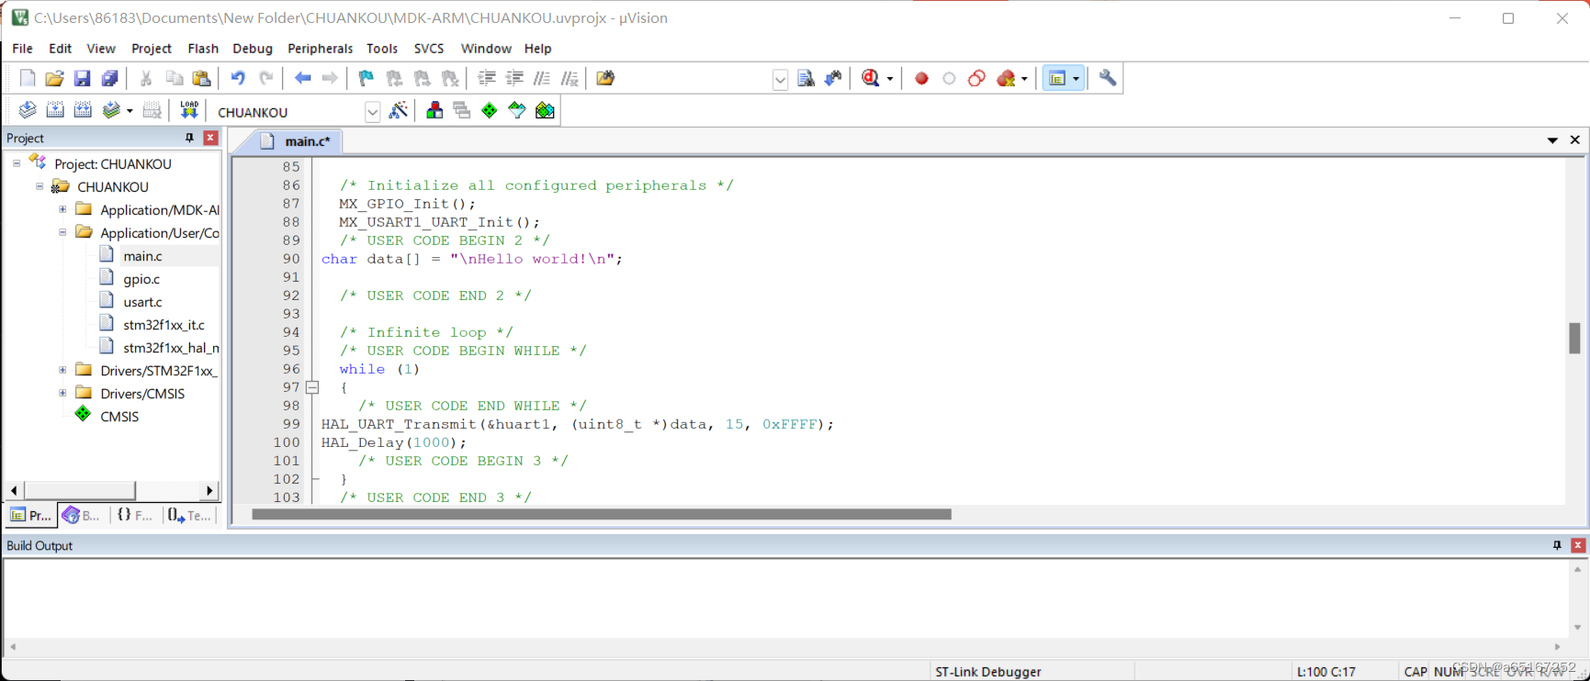This screenshot has width=1590, height=681.
Task: Expand the Drivers/STM32F1xx folder
Action: coord(62,370)
